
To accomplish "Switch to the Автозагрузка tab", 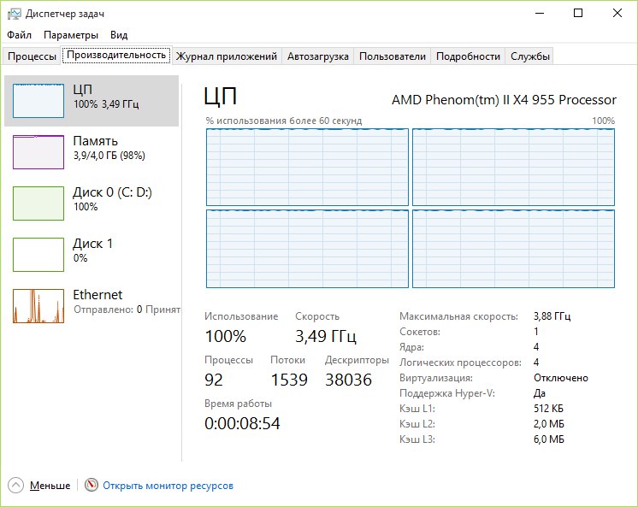I will click(x=318, y=56).
